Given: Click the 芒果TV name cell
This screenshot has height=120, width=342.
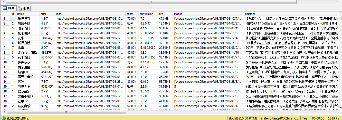Looking at the screenshot, I should pos(28,101).
